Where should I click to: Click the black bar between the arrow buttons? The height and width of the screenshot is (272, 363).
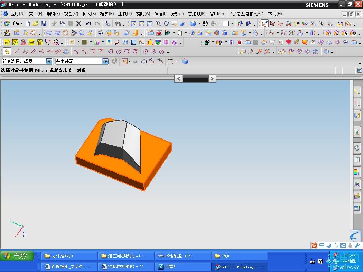(x=195, y=79)
